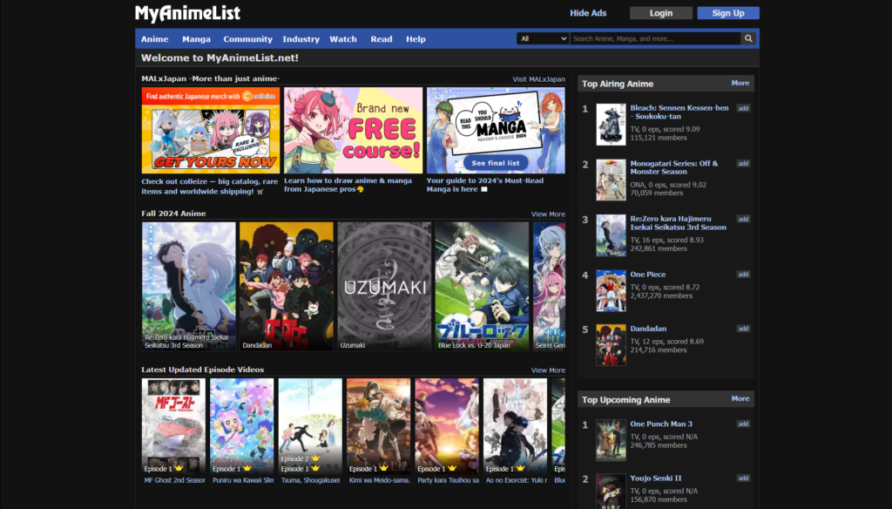Click View More for Fall 2024 Anime
Image resolution: width=892 pixels, height=509 pixels.
[549, 214]
